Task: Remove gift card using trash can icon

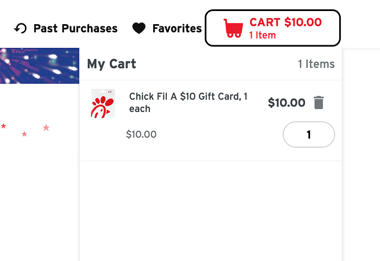Action: pos(318,102)
